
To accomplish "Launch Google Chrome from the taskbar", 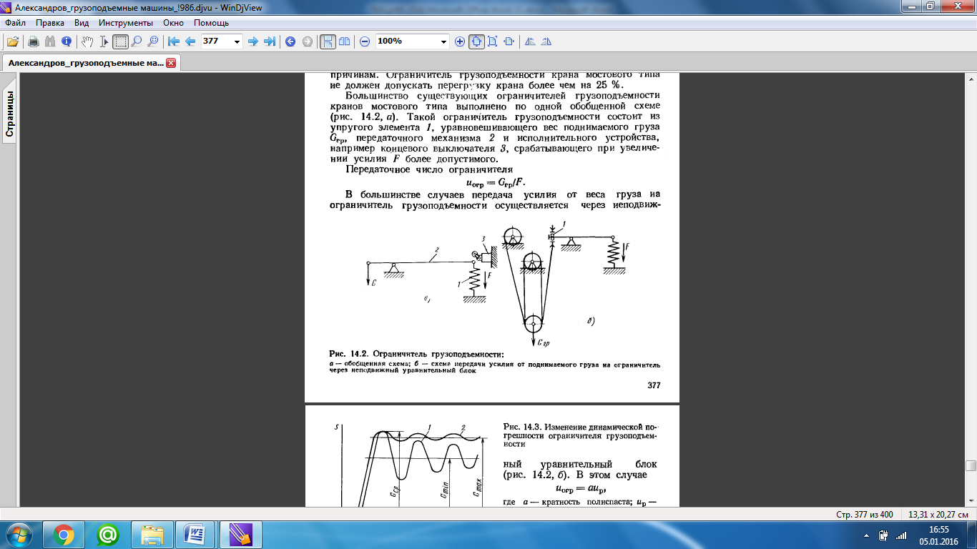I will pos(63,534).
